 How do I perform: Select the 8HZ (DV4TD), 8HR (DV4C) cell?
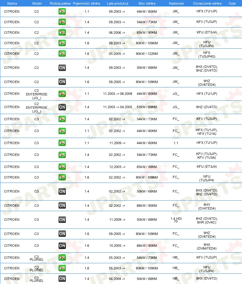tap(207, 220)
